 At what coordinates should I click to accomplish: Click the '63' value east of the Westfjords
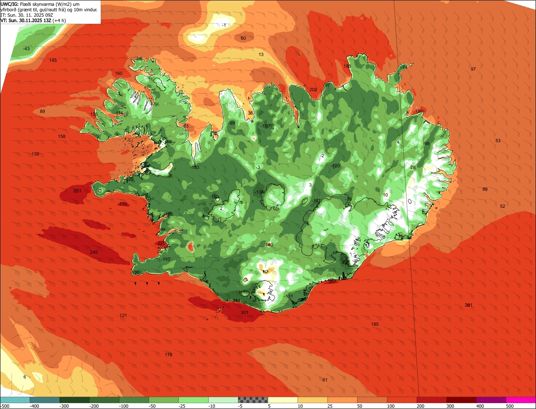186,126
